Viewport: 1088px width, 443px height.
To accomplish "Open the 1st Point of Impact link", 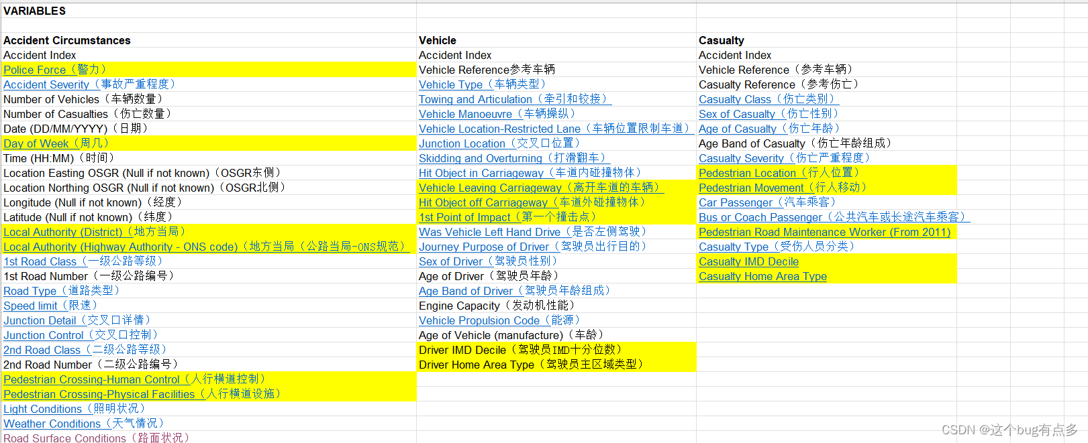I will [508, 217].
